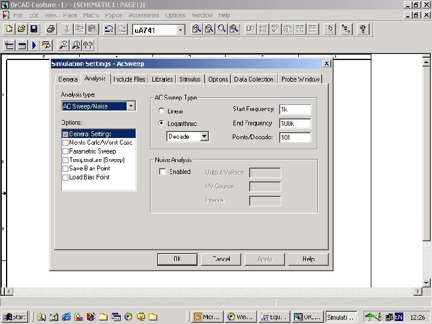Viewport: 432px width, 324px height.
Task: Open the uA741 part name dropdown
Action: tap(181, 30)
